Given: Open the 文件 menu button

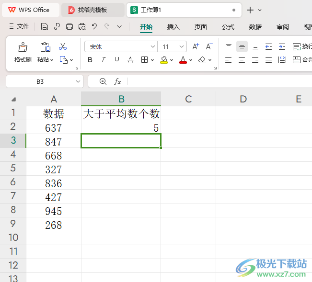Looking at the screenshot, I should tap(19, 26).
